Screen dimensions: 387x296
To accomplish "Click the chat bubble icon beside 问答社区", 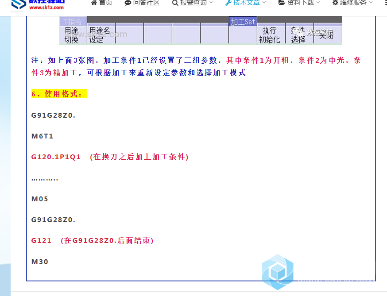I will (x=128, y=3).
